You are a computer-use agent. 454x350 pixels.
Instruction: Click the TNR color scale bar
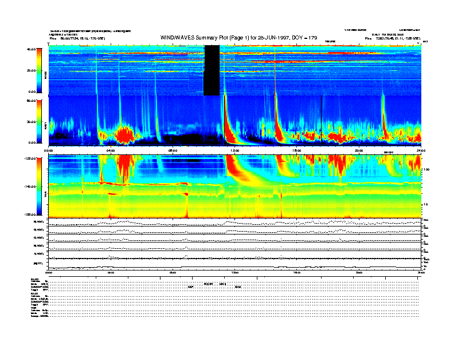pos(40,186)
